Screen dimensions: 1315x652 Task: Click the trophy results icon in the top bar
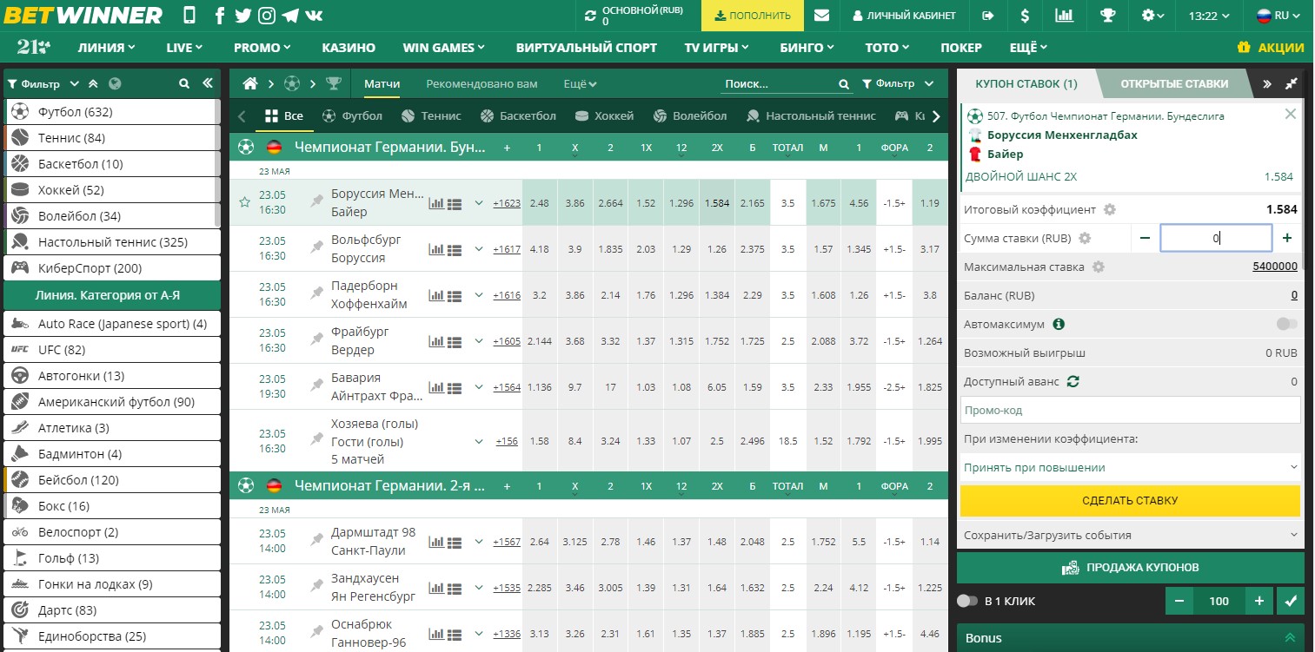pyautogui.click(x=1108, y=15)
